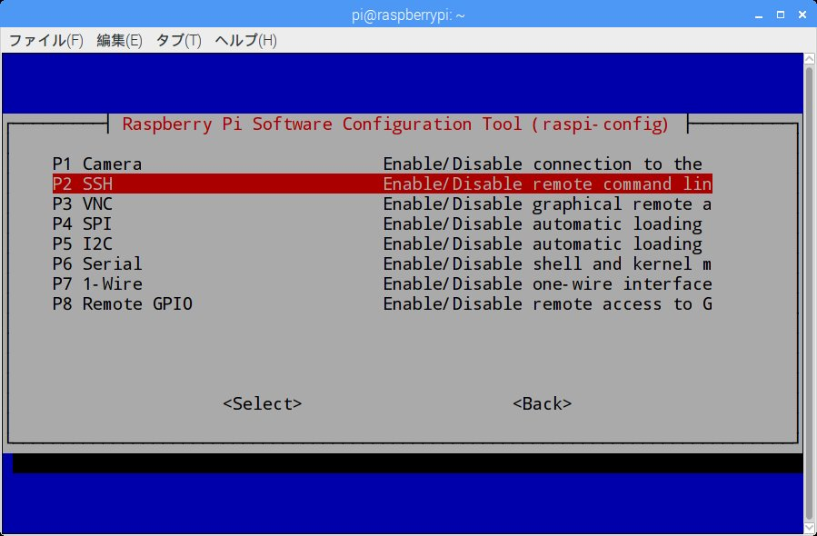817x536 pixels.
Task: Click the terminal scrollbar up arrow
Action: pos(809,59)
